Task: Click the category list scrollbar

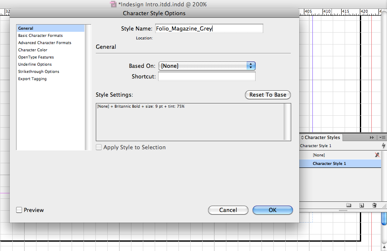Action: pos(88,87)
